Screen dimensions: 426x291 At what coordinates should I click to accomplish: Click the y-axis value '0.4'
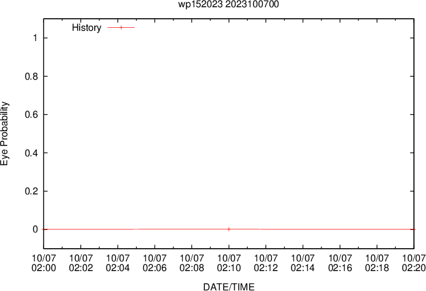pos(31,153)
